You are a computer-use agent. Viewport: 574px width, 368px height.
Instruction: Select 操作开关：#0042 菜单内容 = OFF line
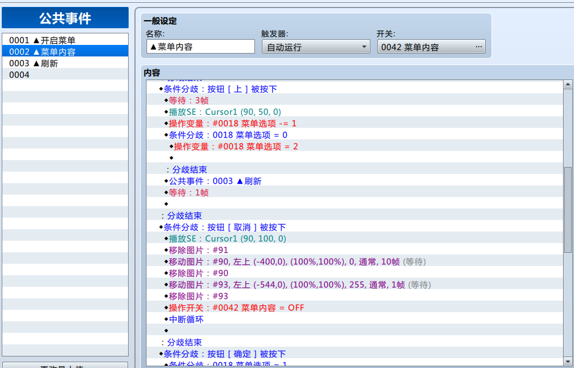coord(354,308)
